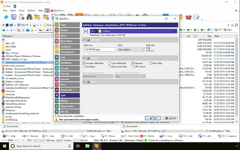Enable Only newer files checkbox
Viewport: 240px width, 150px height.
click(x=109, y=66)
